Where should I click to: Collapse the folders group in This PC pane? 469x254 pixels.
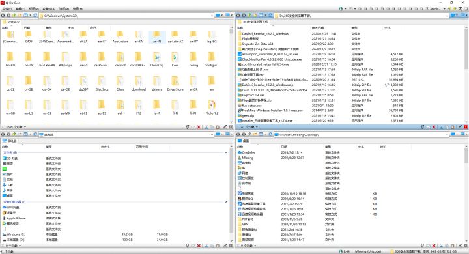(226, 152)
